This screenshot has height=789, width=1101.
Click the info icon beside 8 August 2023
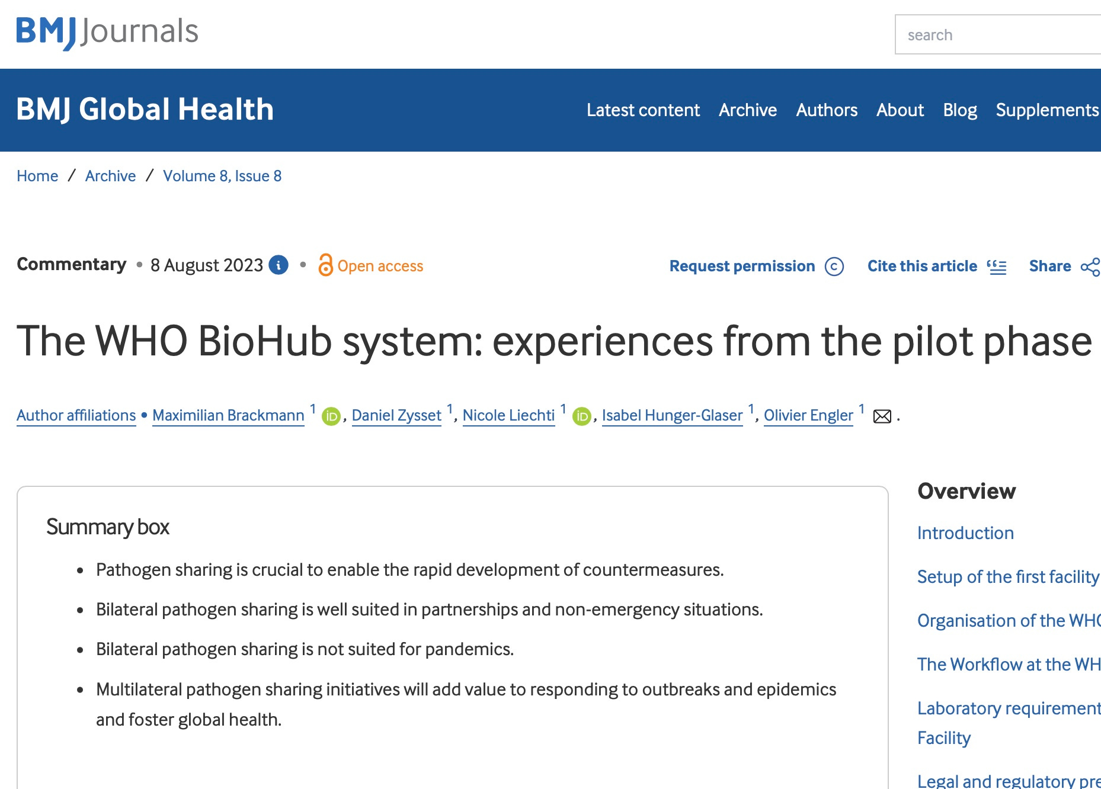(279, 265)
